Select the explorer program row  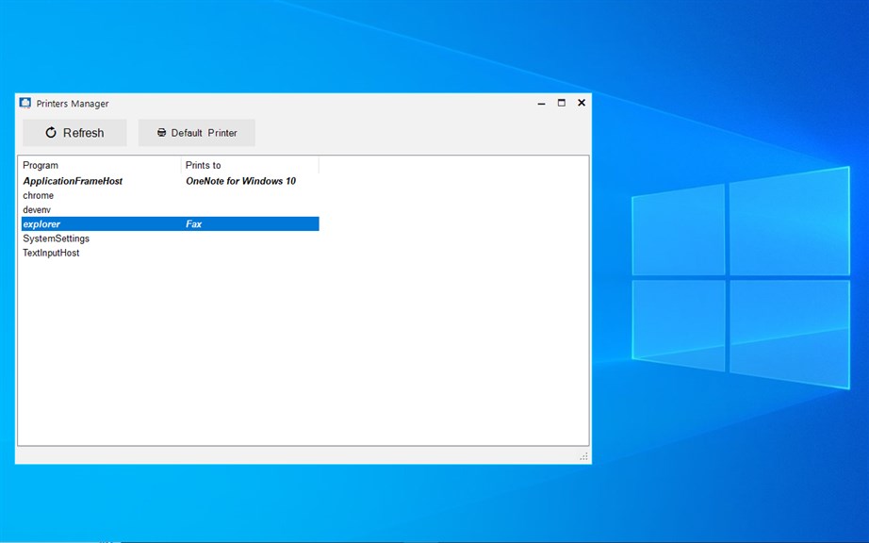pos(171,223)
